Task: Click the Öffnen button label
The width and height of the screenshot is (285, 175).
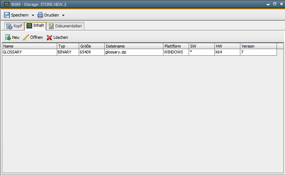Action: coord(36,37)
